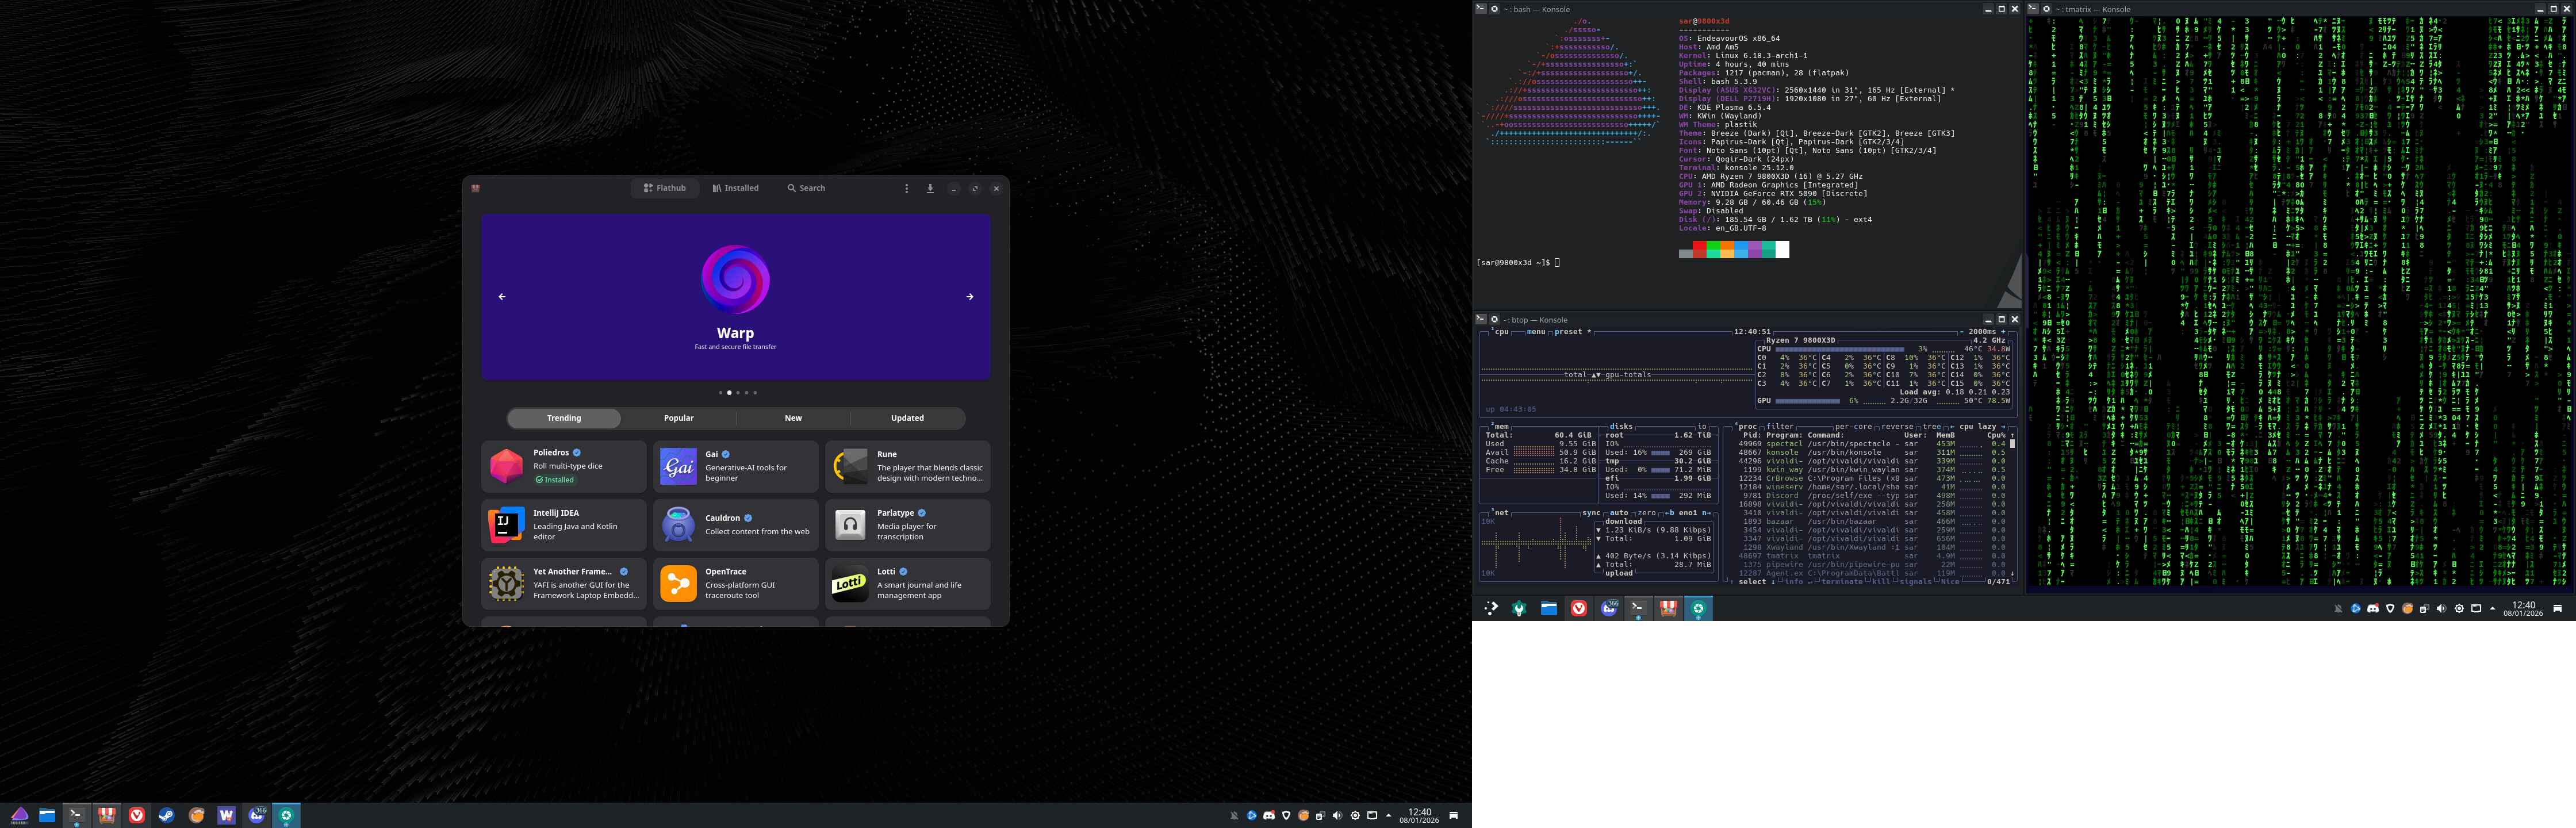The image size is (2576, 828).
Task: Select the bazaar process row in btop
Action: pos(1872,522)
